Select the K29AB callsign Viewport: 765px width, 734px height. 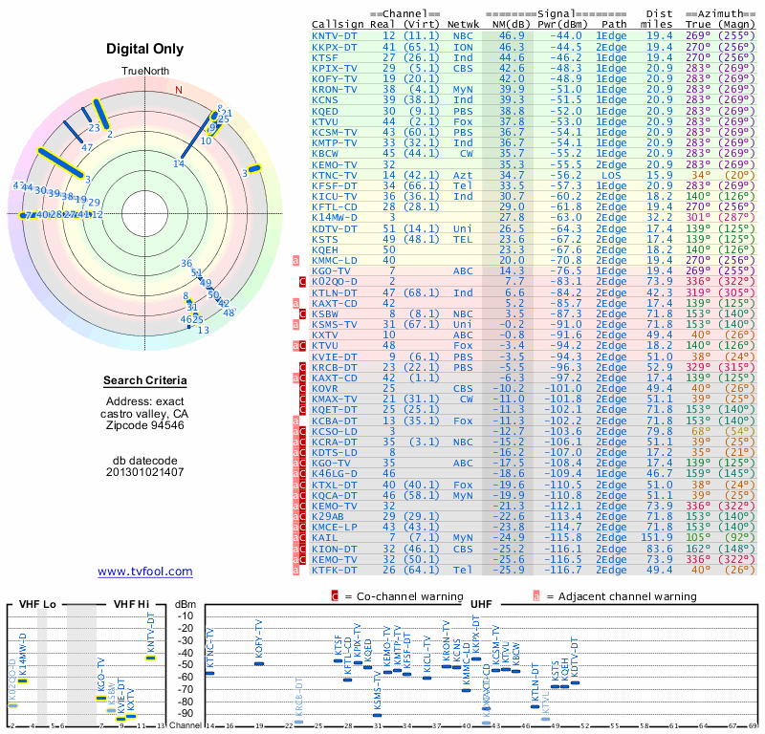[327, 516]
